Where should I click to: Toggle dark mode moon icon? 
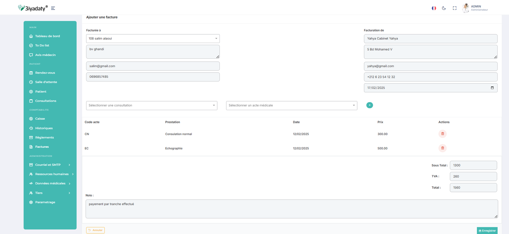tap(444, 8)
